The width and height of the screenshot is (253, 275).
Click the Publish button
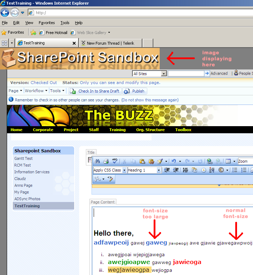134,91
